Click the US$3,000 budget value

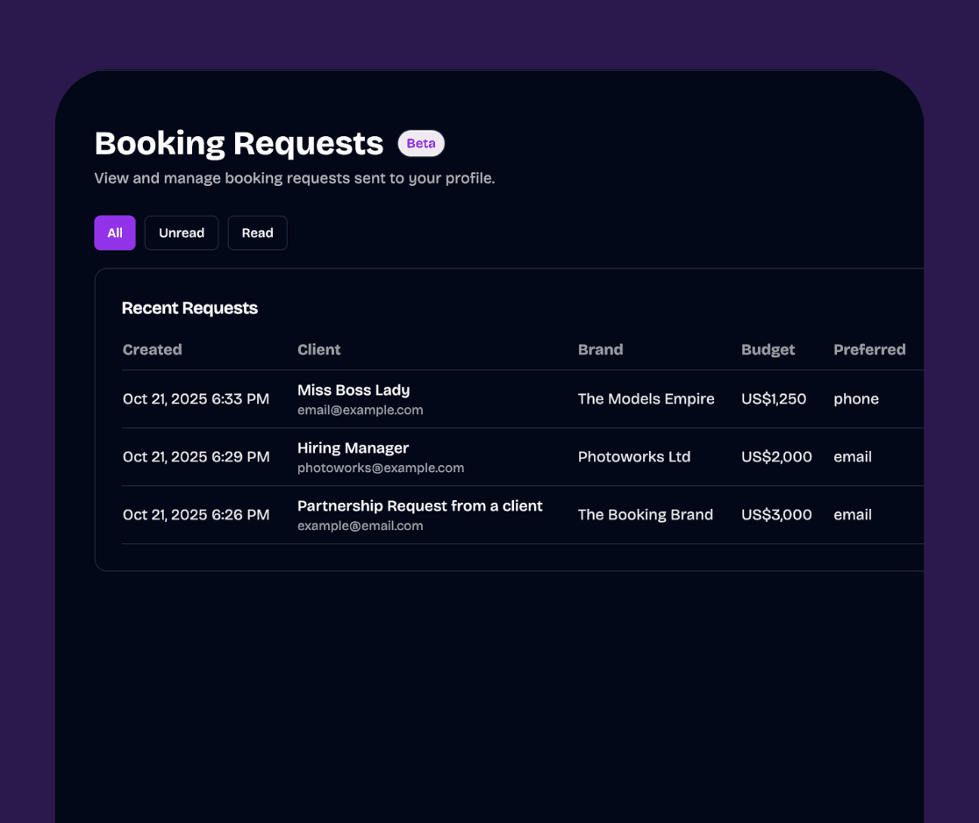point(776,515)
